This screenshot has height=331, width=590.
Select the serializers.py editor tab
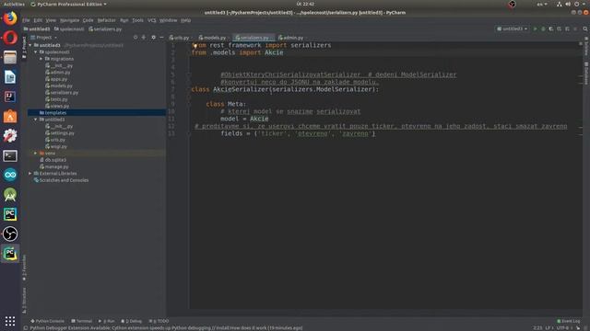pos(254,38)
